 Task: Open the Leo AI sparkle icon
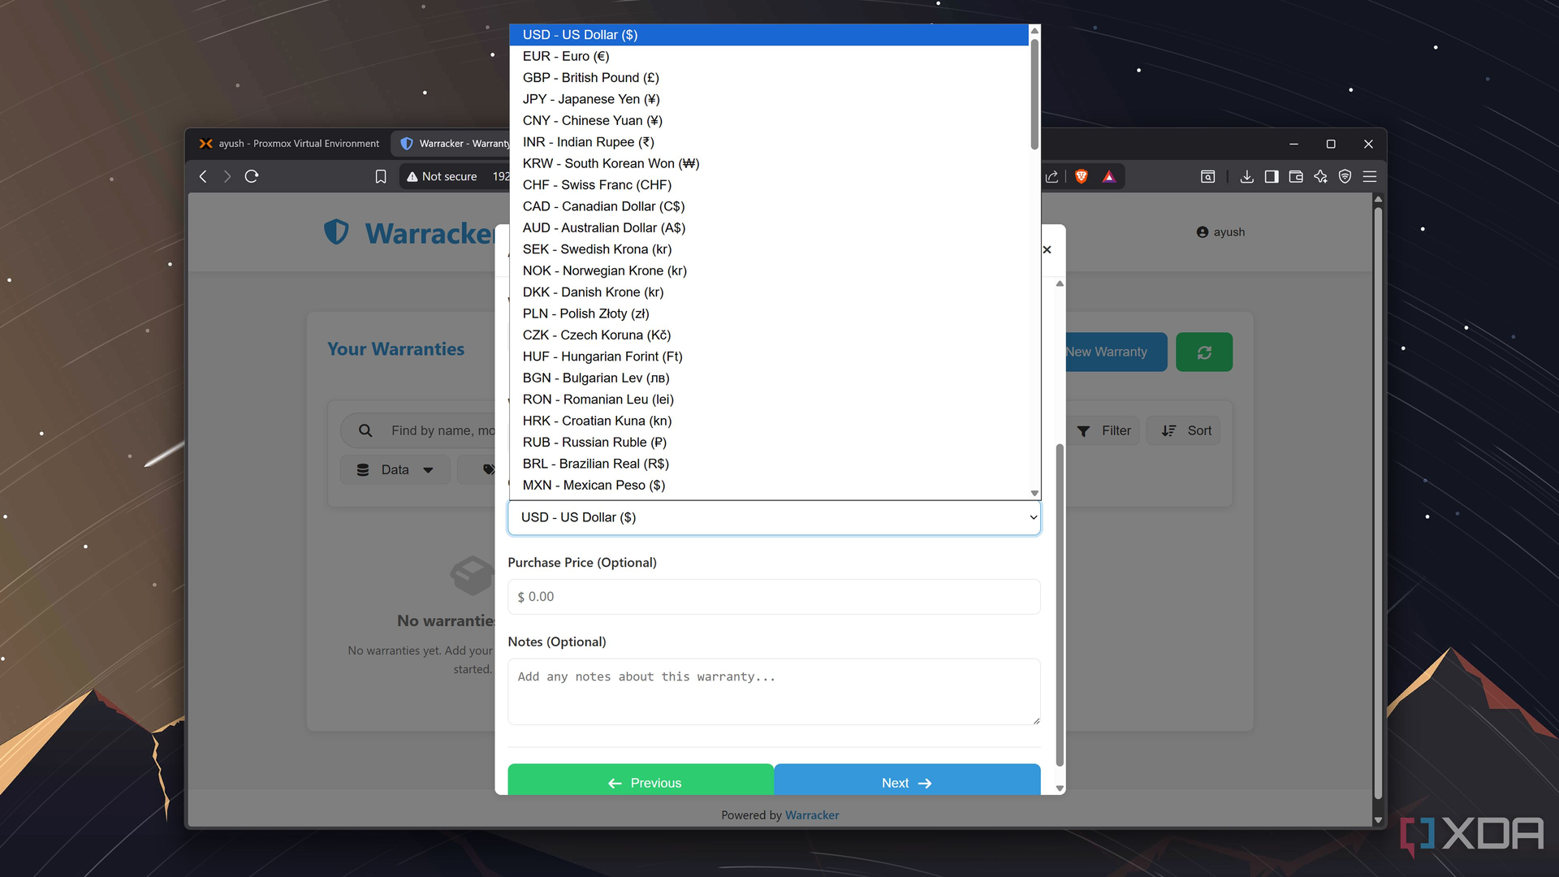1320,176
